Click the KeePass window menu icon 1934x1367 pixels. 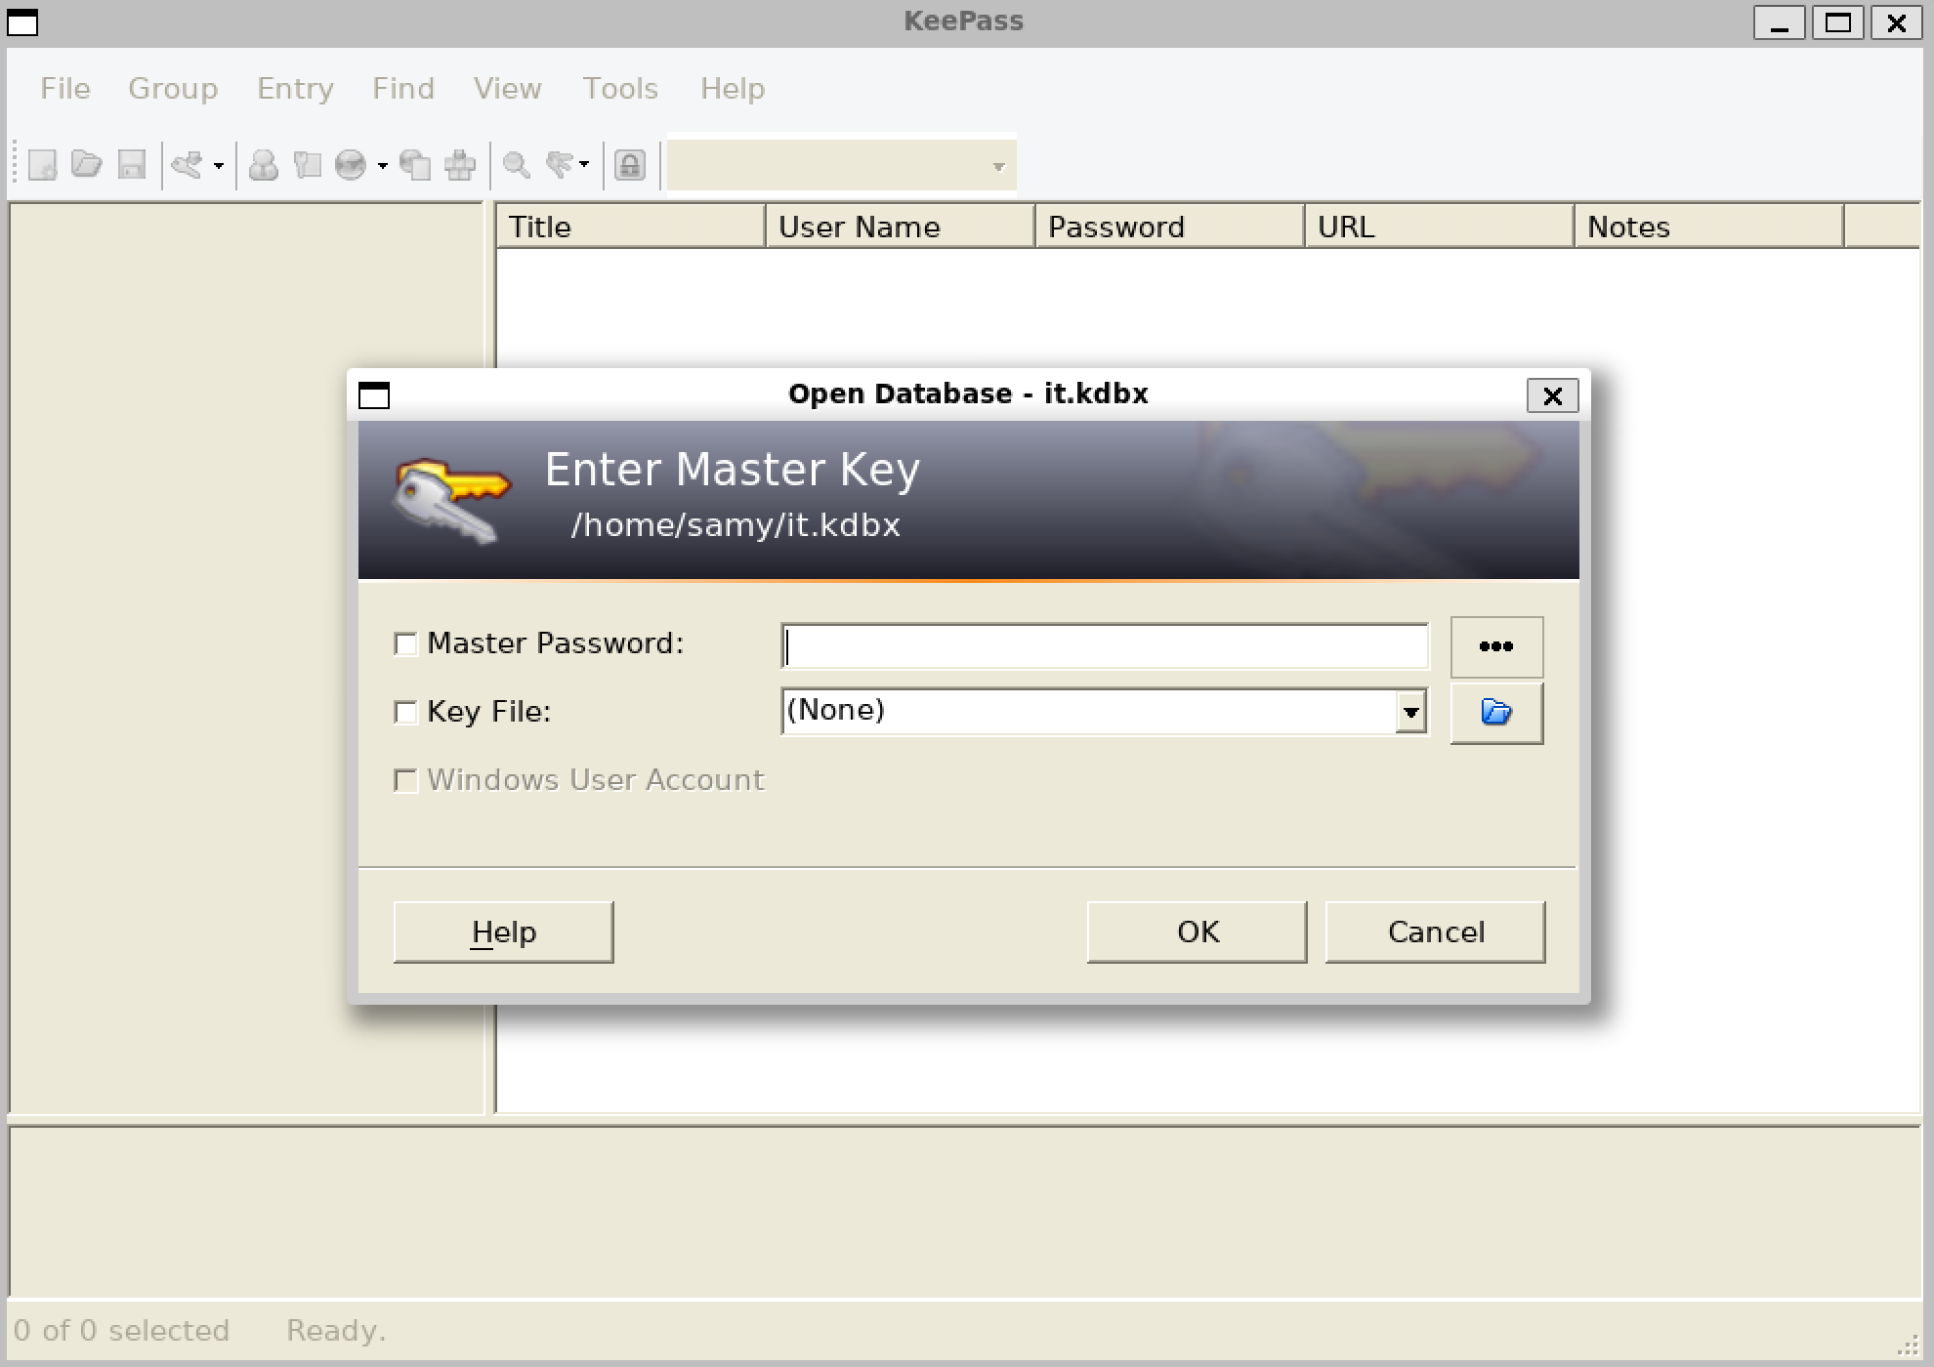(22, 22)
